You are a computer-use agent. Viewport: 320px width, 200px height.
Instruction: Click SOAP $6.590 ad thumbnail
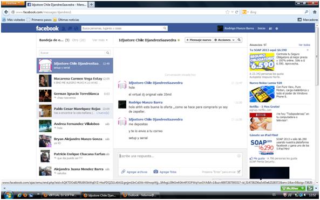pyautogui.click(x=262, y=62)
